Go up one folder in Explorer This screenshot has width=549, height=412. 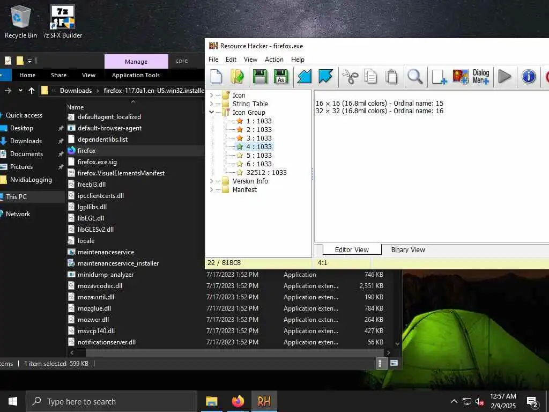pos(32,90)
